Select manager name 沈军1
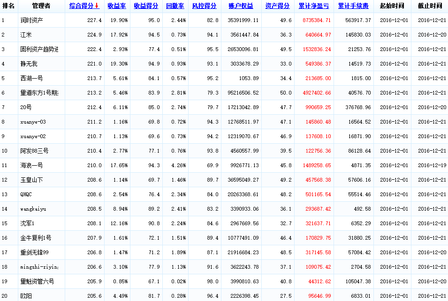The image size is (448, 301). (27, 223)
